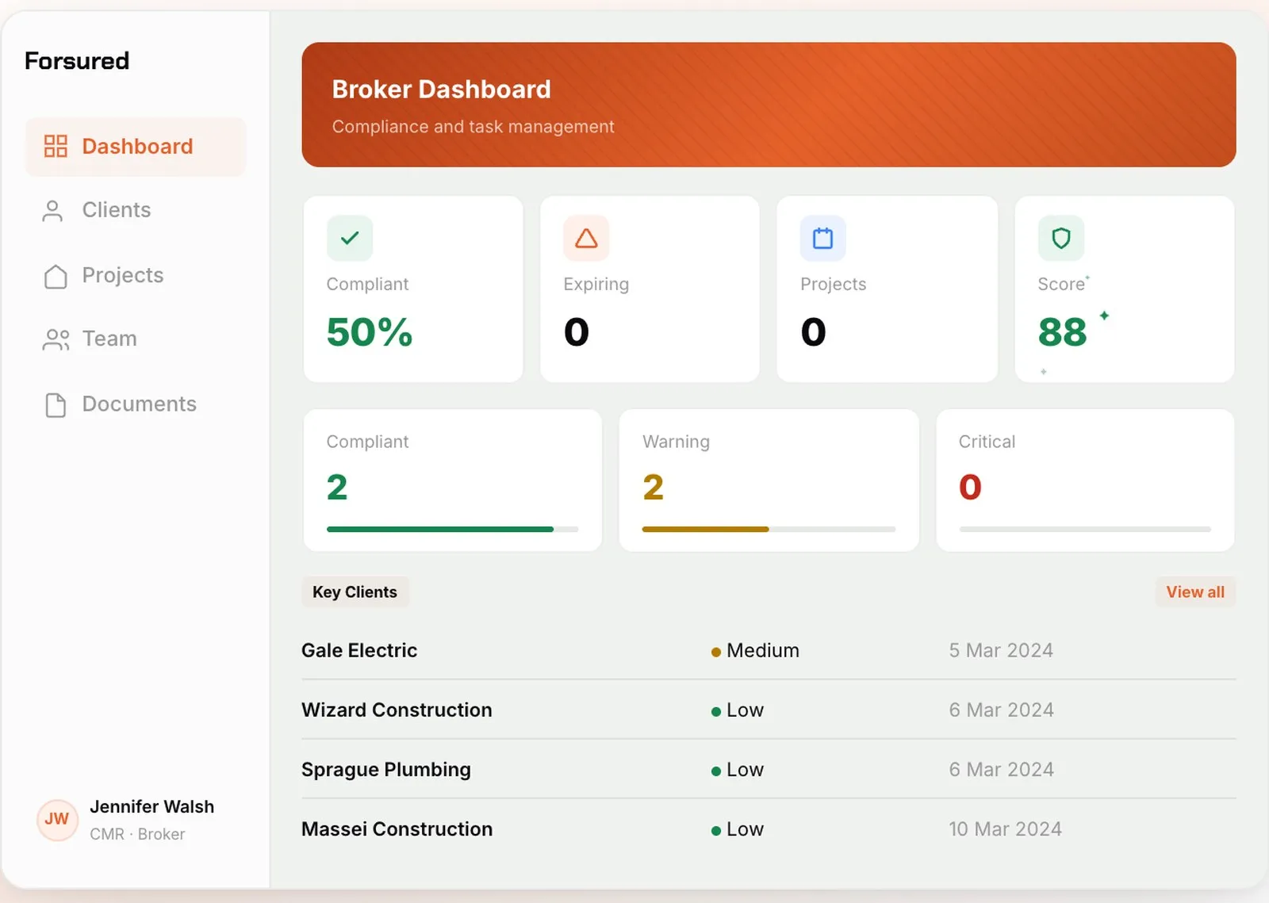Viewport: 1269px width, 903px height.
Task: Click the Team people icon
Action: click(x=56, y=339)
